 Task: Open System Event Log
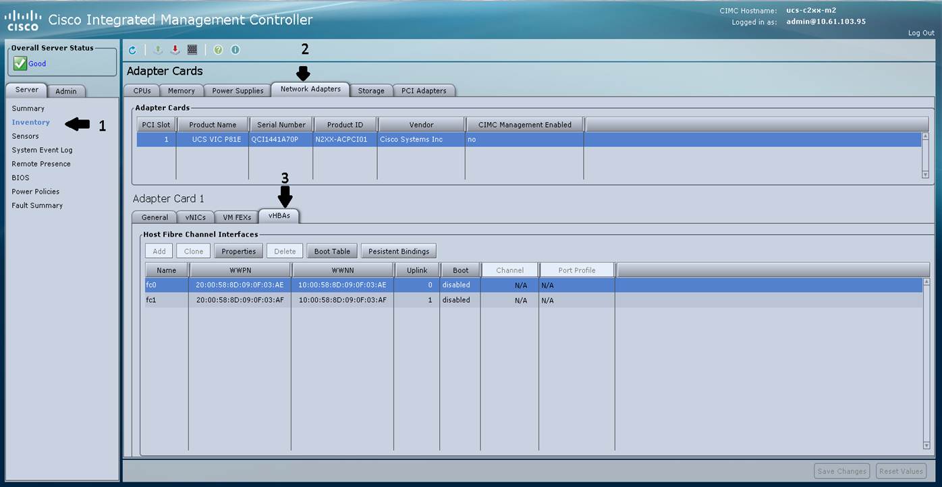(42, 150)
